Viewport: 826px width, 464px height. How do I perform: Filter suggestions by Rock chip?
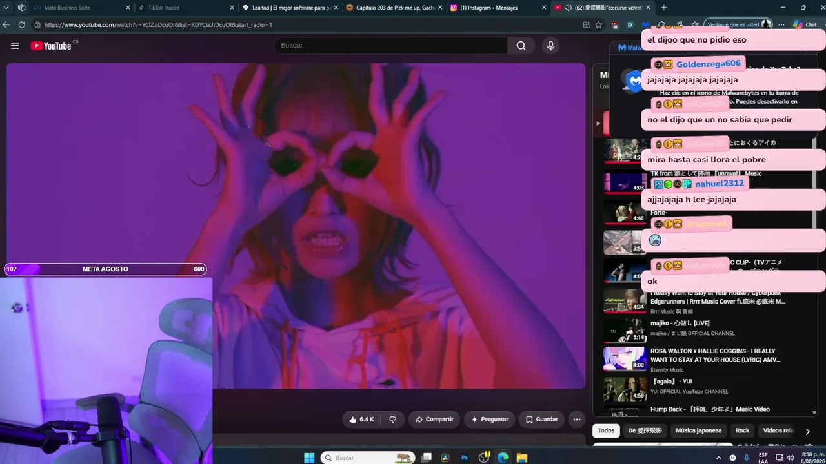(743, 430)
